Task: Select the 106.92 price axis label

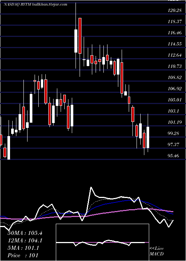Action: 175,89
